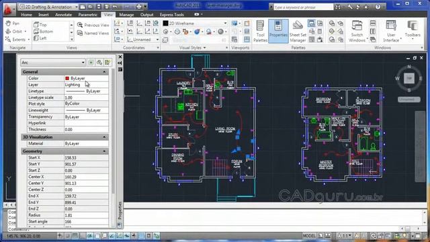Screen dimensions: 430x242
Task: Collapse the 3D Visualization section
Action: (104, 137)
